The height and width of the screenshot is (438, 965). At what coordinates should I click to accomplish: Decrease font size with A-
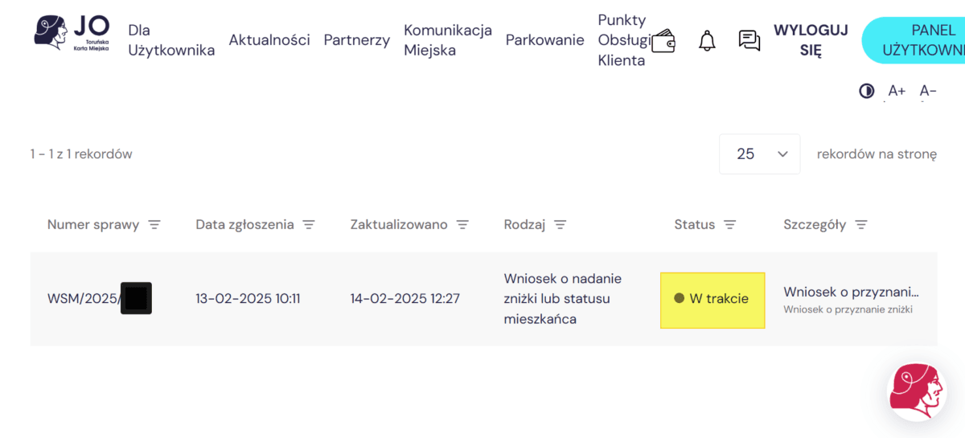click(x=928, y=91)
